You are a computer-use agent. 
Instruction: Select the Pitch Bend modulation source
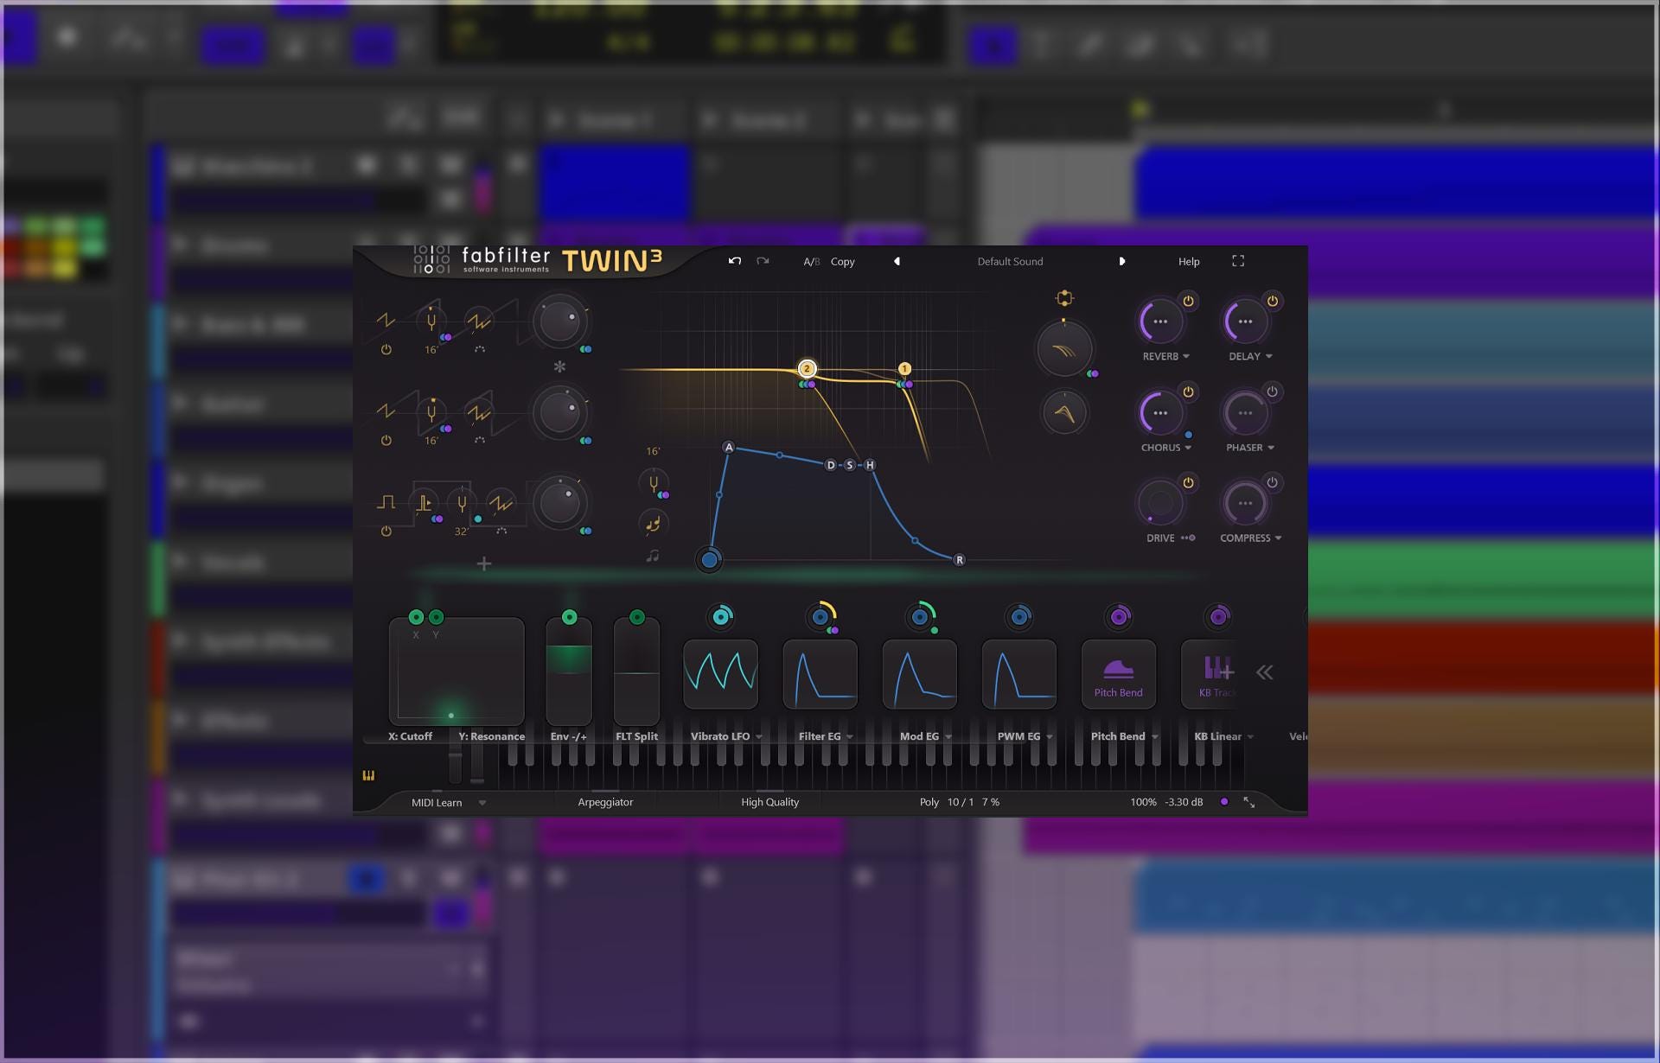(x=1119, y=674)
